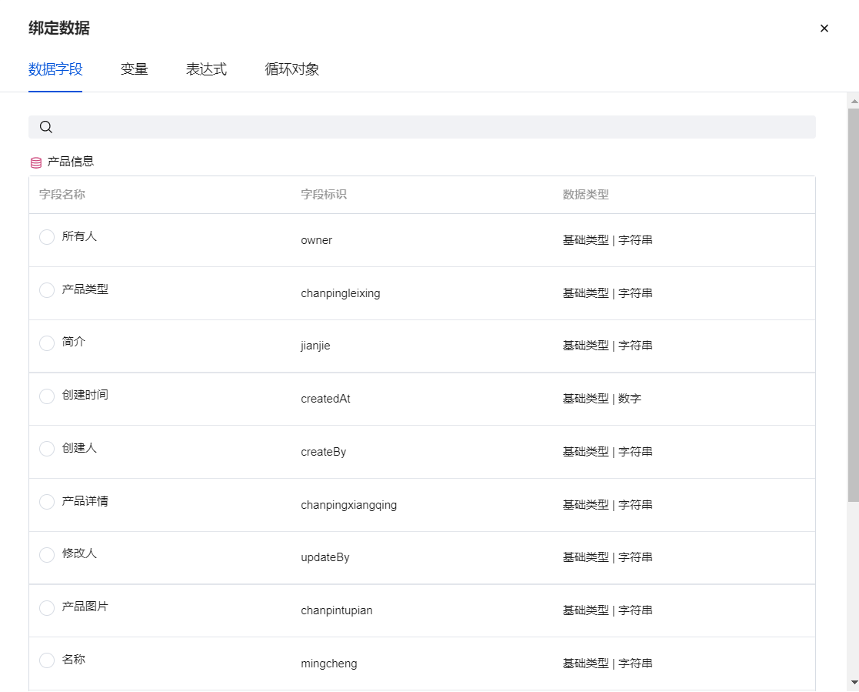Viewport: 859px width, 692px height.
Task: Click the 名称 field name
Action: [x=73, y=659]
